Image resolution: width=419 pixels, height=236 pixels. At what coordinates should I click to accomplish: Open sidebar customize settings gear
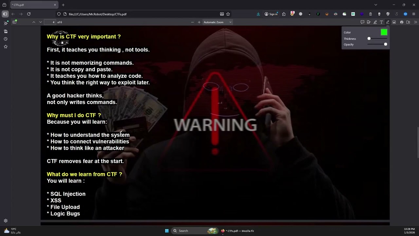[x=6, y=221]
